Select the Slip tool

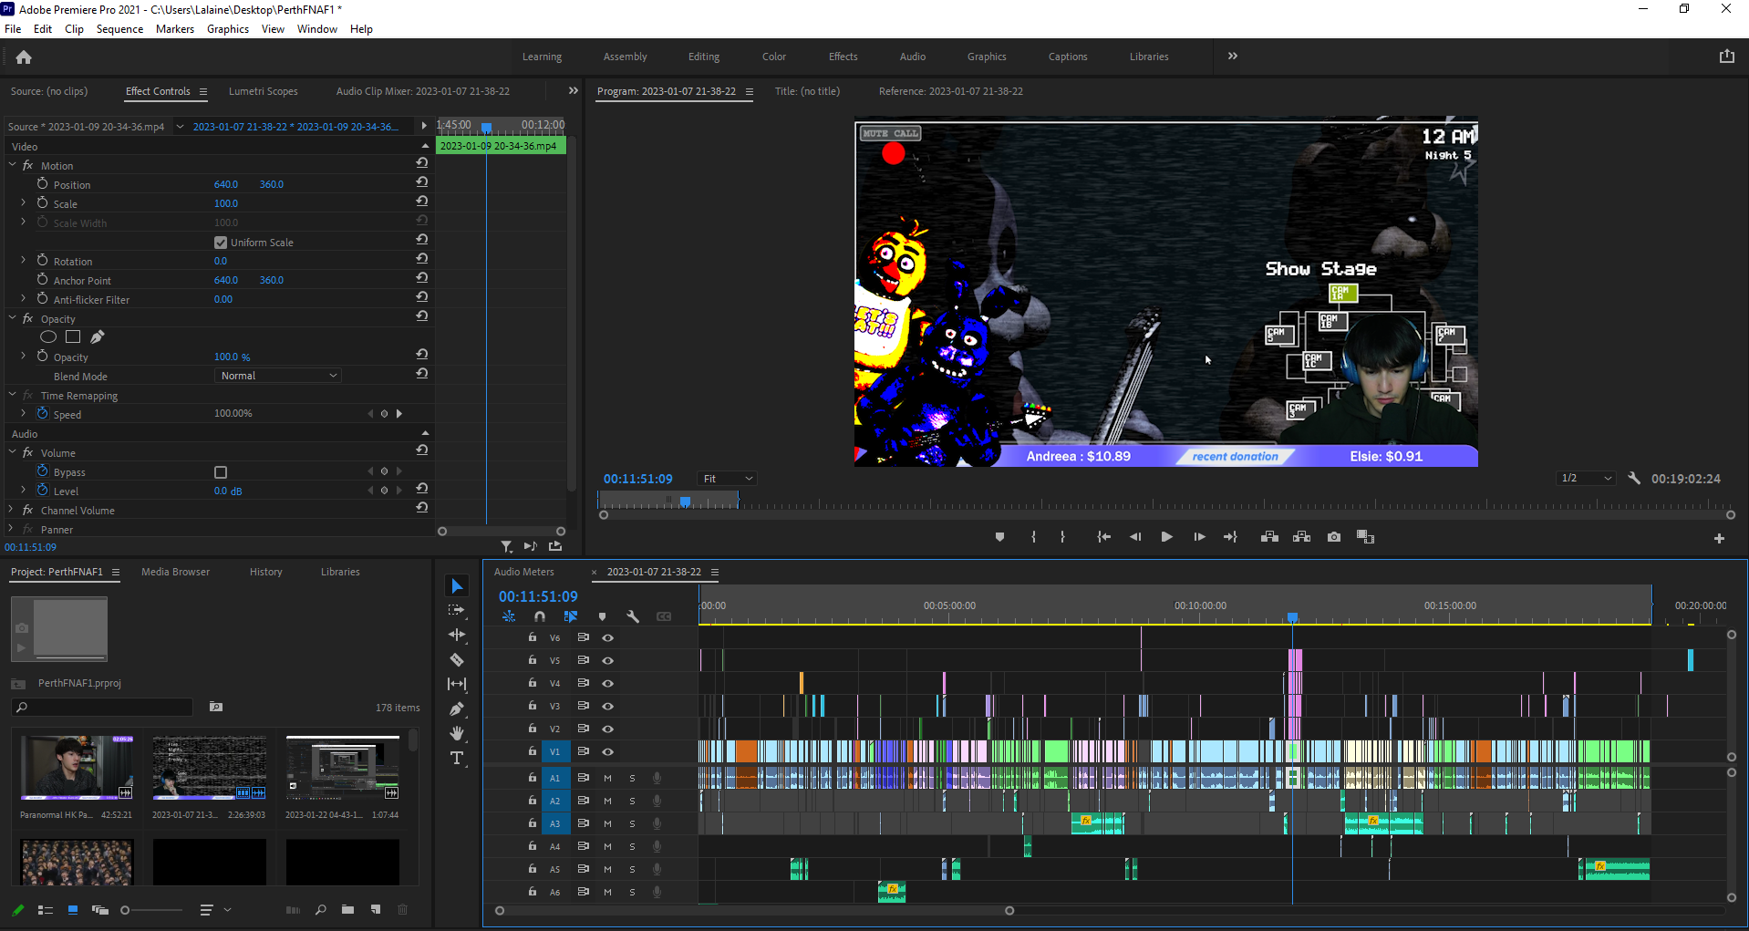pyautogui.click(x=457, y=684)
